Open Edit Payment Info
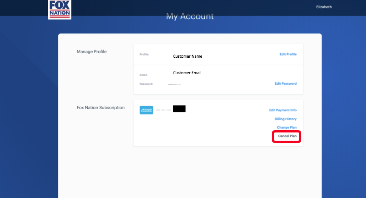Screen dimensions: 366x198 coord(282,110)
